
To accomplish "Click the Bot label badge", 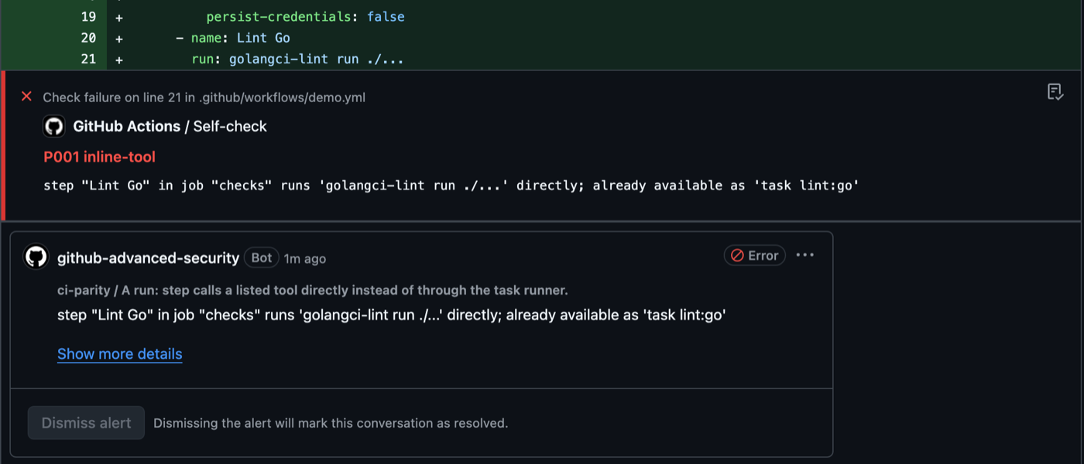I will [262, 258].
